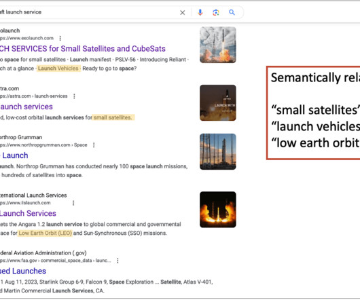This screenshot has height=300, width=360.
Task: Click 'Introducing Reliant' in Exolaunch snippet
Action: point(163,60)
